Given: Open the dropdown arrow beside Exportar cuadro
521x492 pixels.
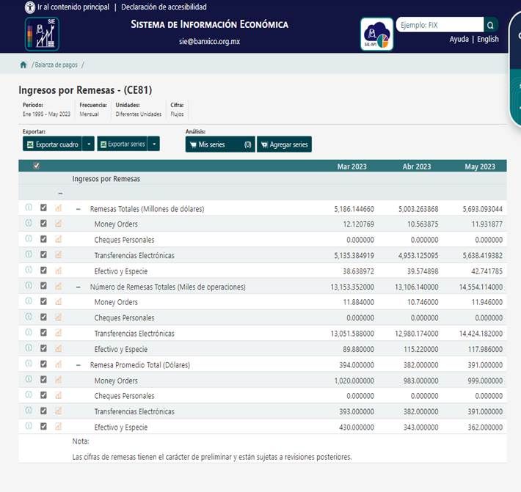Looking at the screenshot, I should click(x=88, y=144).
